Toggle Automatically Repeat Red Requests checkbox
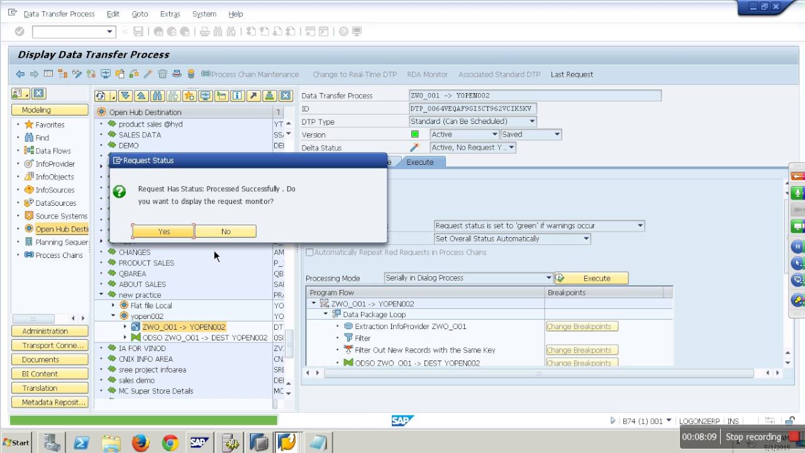Image resolution: width=805 pixels, height=453 pixels. [309, 252]
